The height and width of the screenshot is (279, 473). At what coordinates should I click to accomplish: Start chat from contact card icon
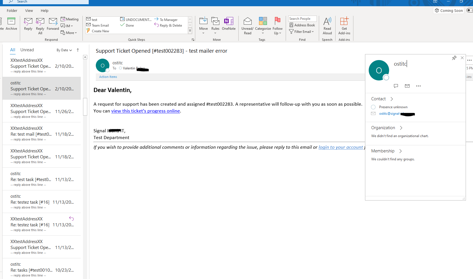tap(396, 86)
